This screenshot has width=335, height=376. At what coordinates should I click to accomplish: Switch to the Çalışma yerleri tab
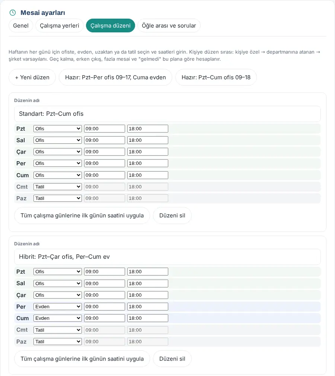(x=60, y=26)
